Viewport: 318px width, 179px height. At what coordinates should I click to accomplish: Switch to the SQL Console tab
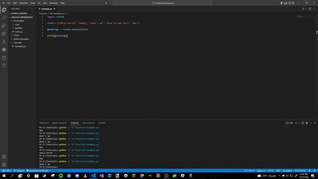coord(88,123)
